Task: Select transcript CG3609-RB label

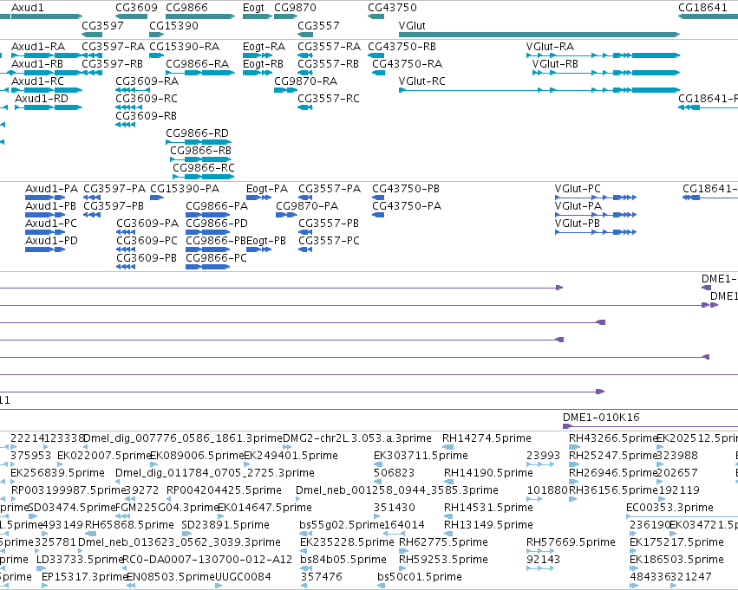Action: [146, 116]
